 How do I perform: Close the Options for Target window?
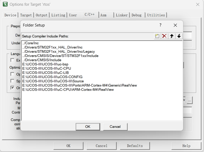point(198,4)
